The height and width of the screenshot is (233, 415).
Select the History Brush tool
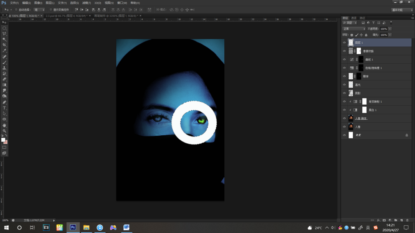(4, 74)
